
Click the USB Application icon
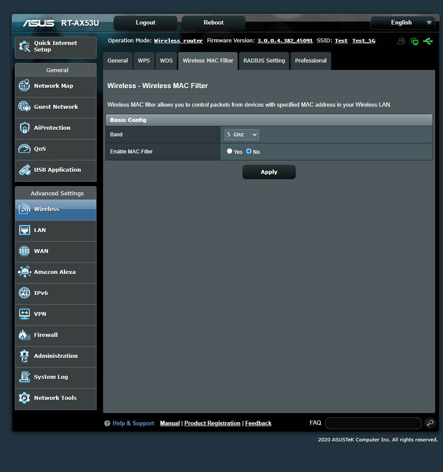[x=24, y=170]
